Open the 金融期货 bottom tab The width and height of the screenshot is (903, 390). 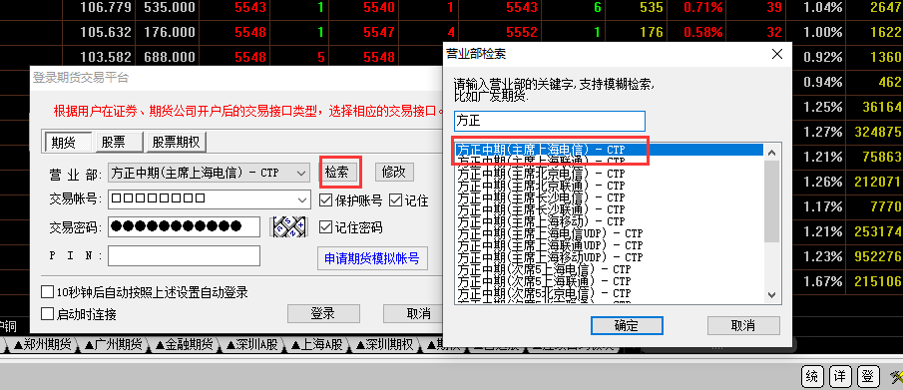coord(184,344)
